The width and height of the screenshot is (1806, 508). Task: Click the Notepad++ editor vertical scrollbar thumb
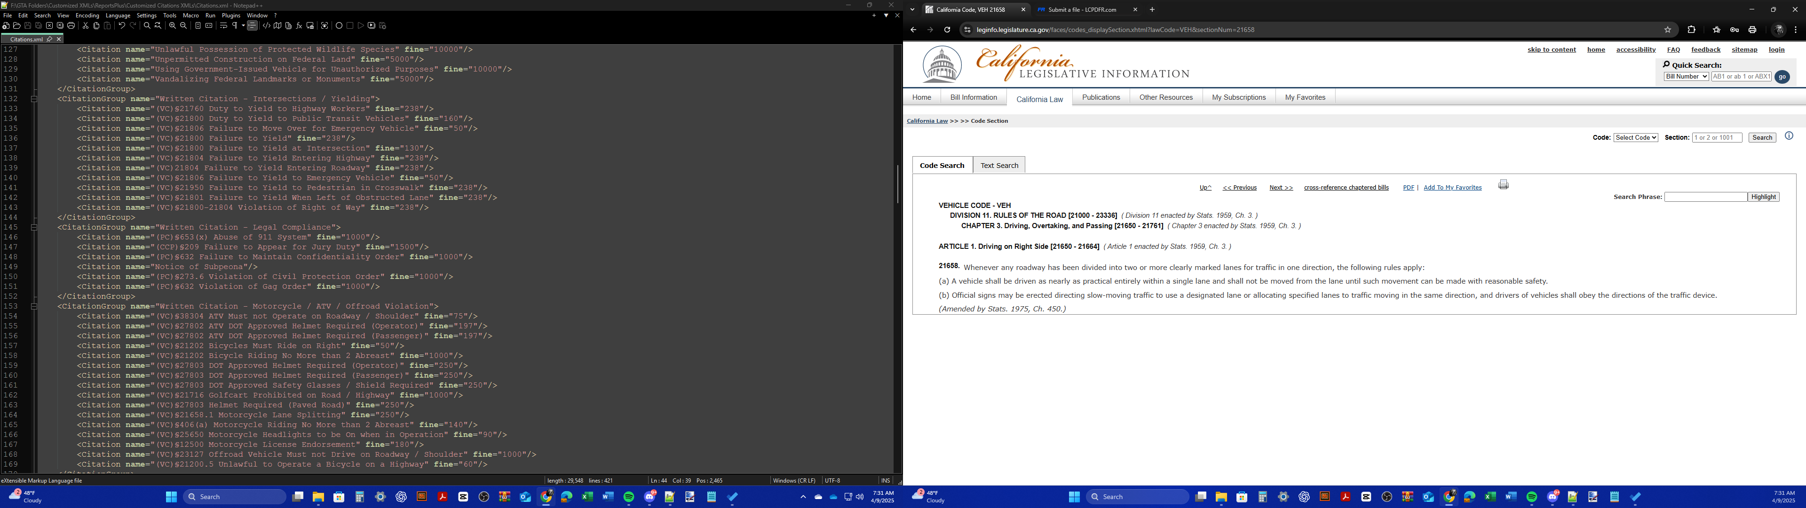click(x=897, y=184)
